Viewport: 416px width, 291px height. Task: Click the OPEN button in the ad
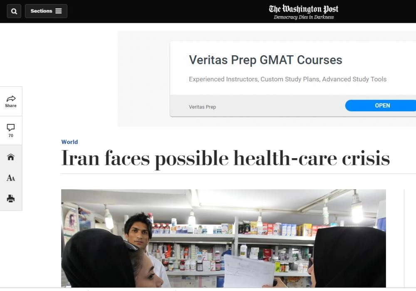click(x=381, y=106)
